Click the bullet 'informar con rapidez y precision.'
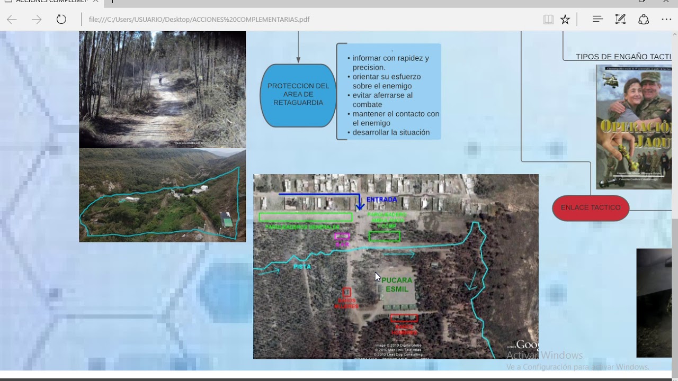Viewport: 678px width, 381px height. [390, 63]
